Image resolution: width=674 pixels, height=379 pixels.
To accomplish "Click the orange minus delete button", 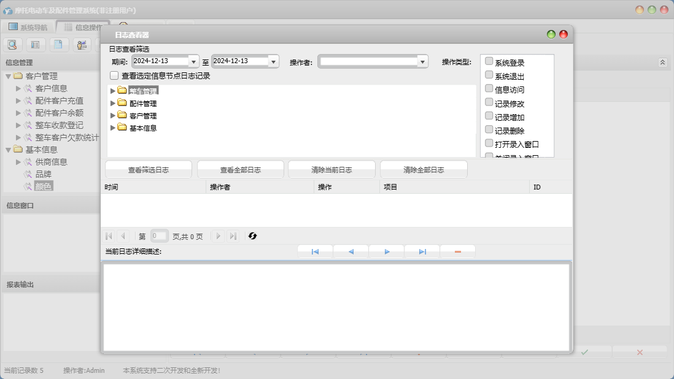I will pos(458,251).
